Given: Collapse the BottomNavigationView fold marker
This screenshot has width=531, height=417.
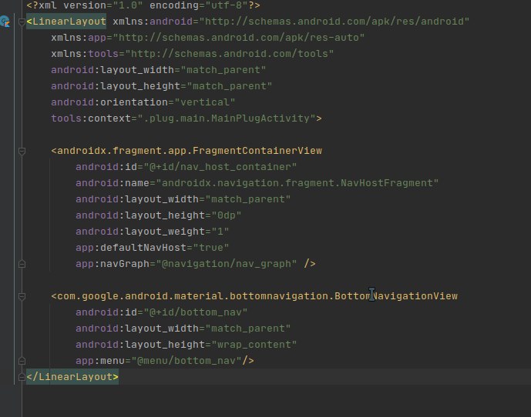Looking at the screenshot, I should tap(22, 297).
